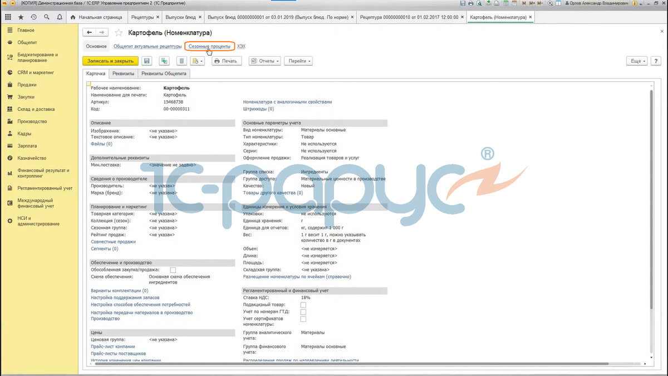Screen dimensions: 668x376
Task: Add Картофель to favorites star
Action: [x=119, y=33]
